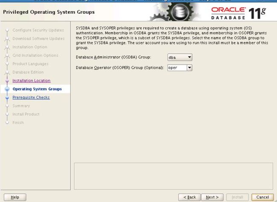Go to the Installation Location step
277x202 pixels.
coord(32,81)
